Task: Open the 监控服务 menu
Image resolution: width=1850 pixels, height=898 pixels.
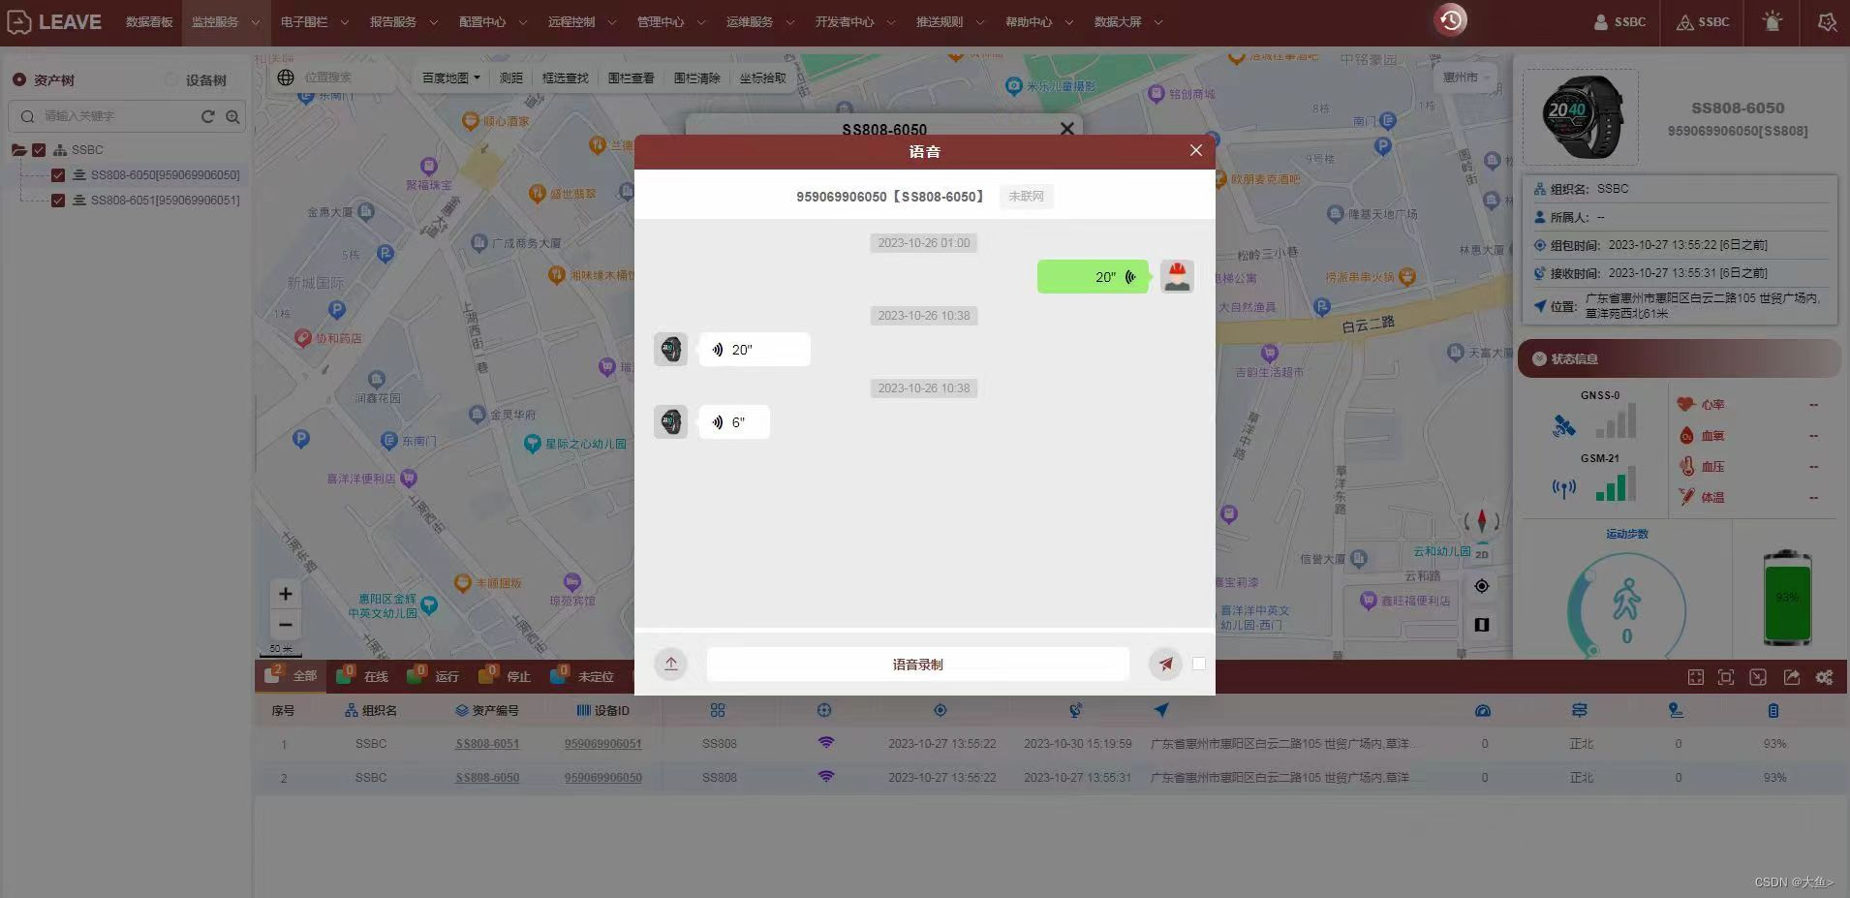Action: pos(225,21)
